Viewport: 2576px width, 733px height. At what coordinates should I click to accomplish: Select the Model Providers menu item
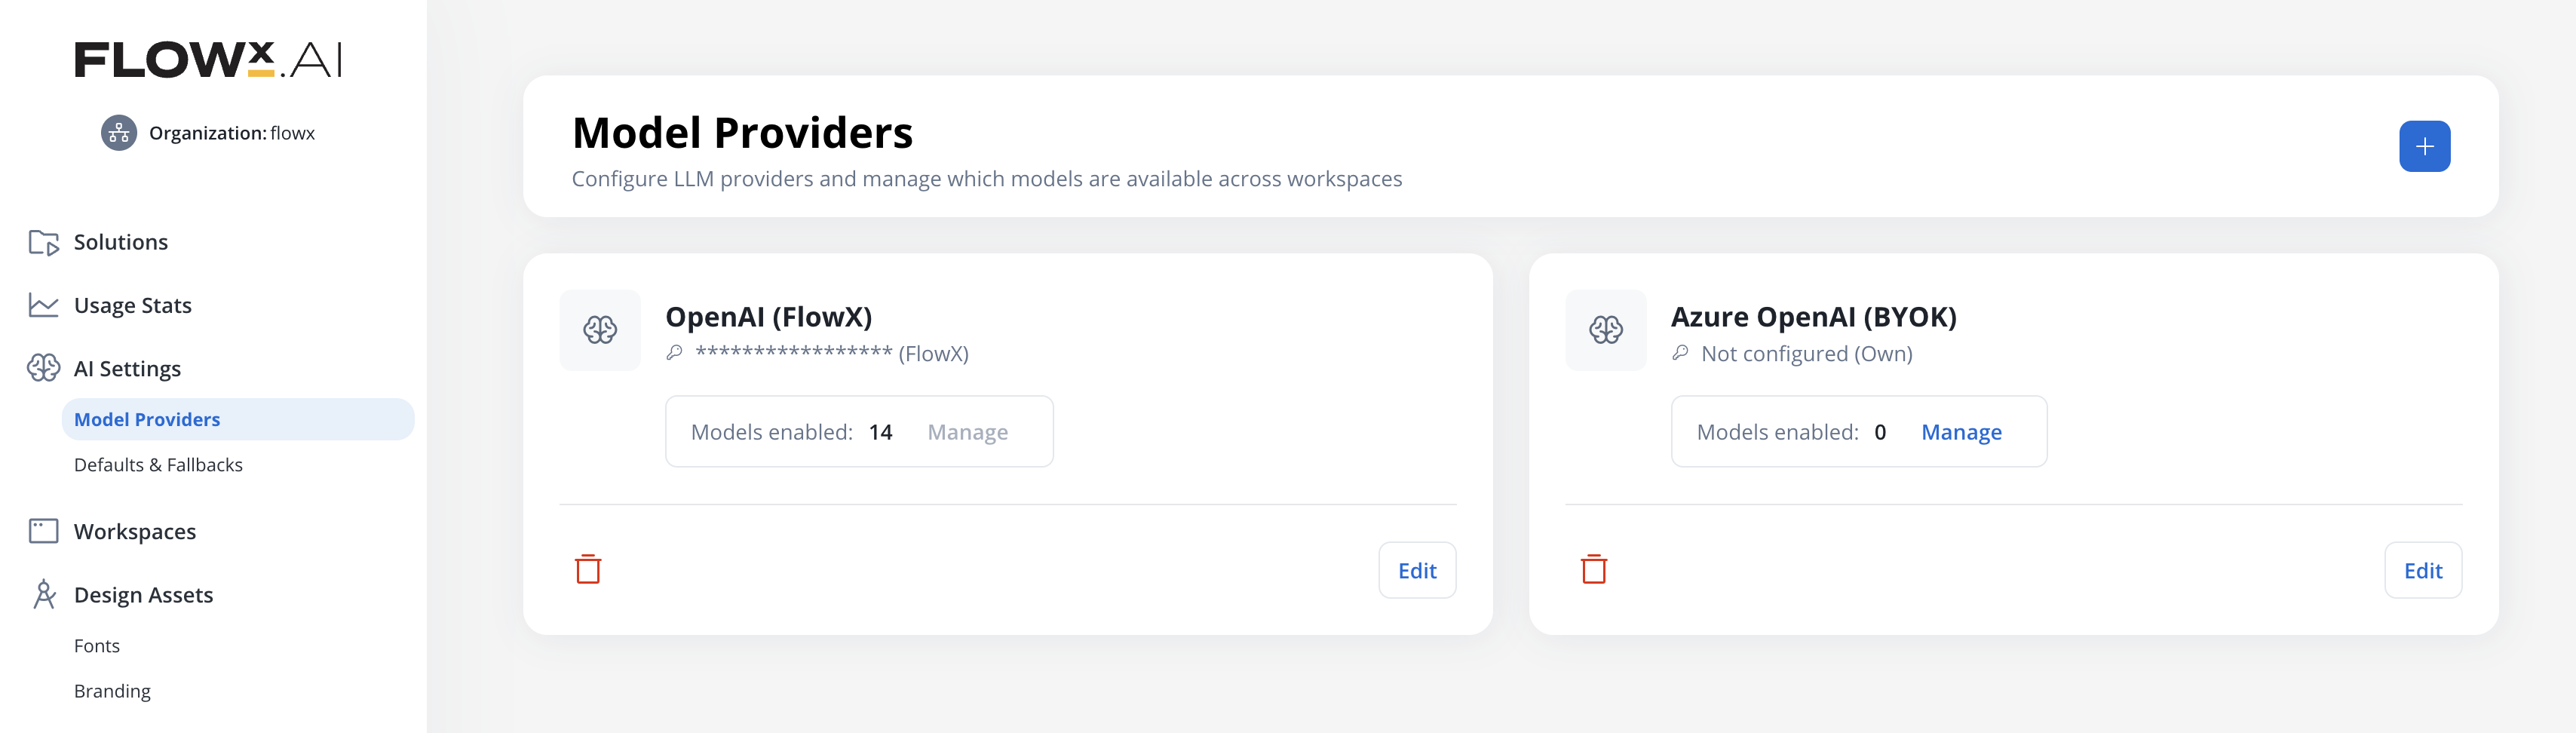(x=238, y=419)
